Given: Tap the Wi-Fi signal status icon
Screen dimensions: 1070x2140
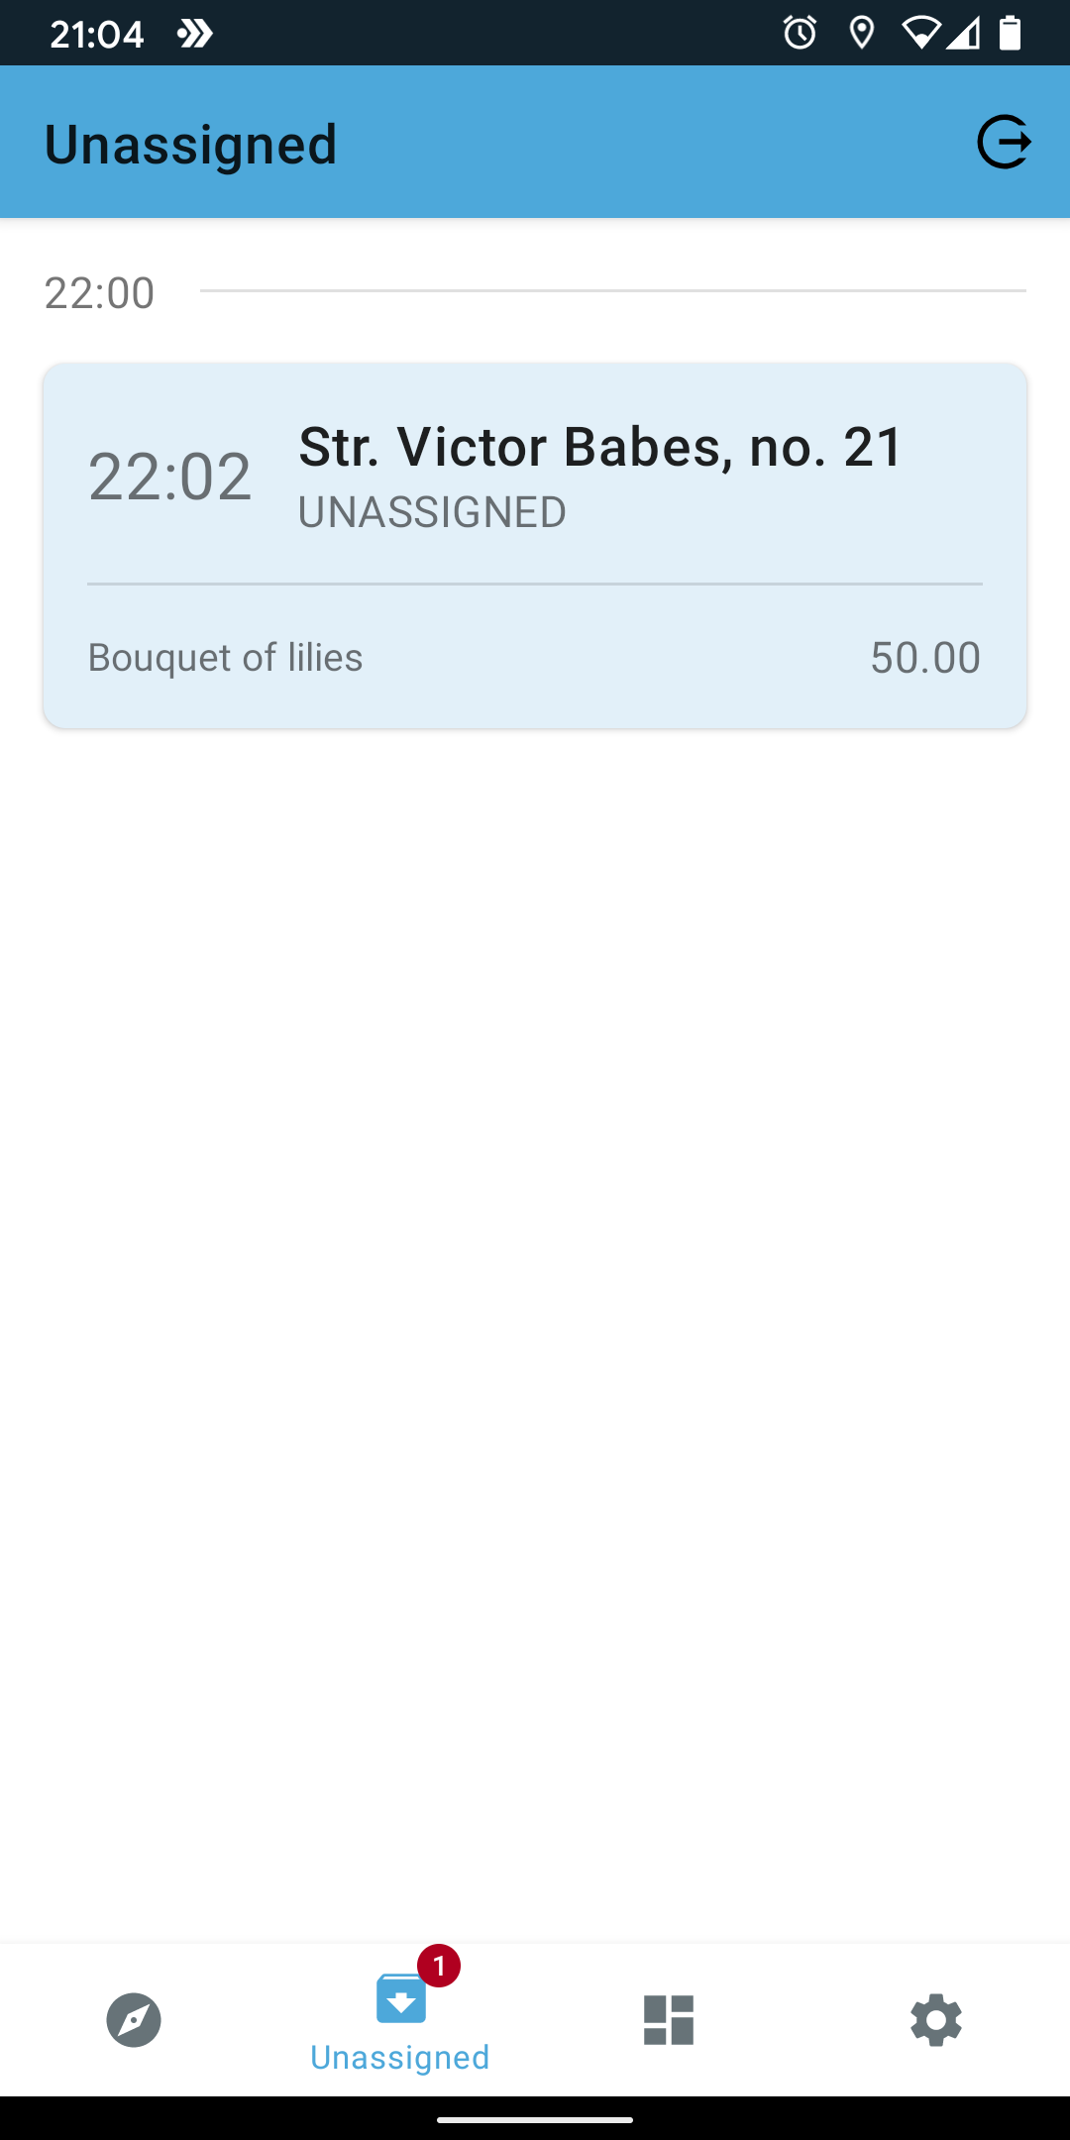Looking at the screenshot, I should (920, 34).
